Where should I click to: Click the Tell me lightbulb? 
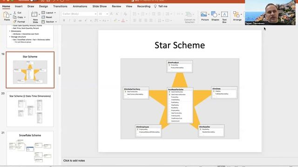point(155,6)
